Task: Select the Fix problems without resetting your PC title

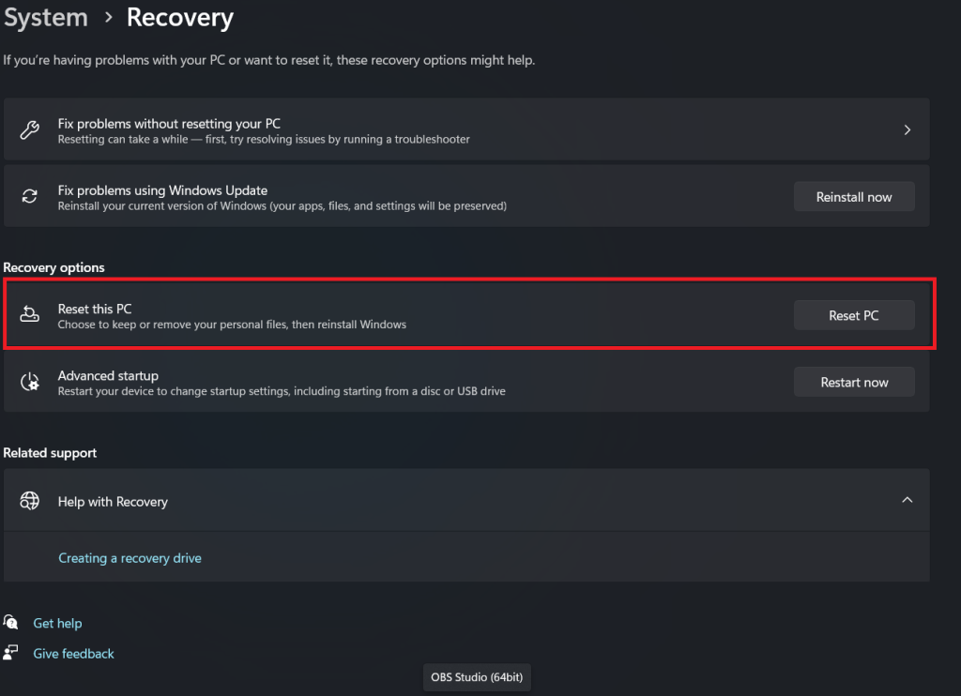Action: pos(169,124)
